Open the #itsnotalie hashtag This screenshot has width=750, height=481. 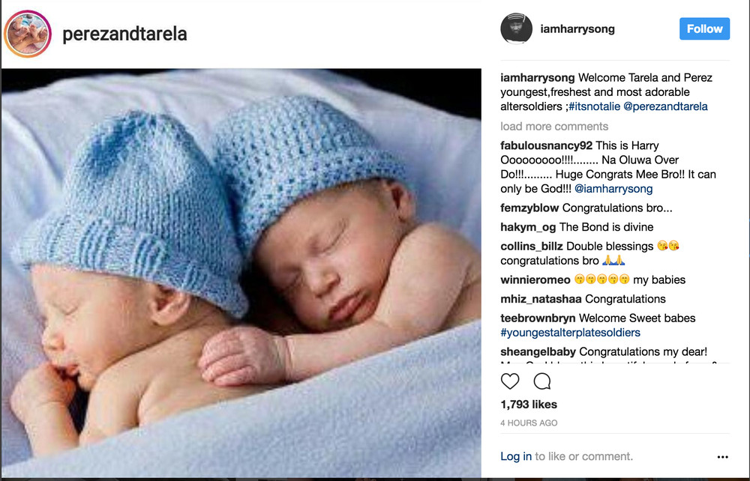tap(594, 106)
